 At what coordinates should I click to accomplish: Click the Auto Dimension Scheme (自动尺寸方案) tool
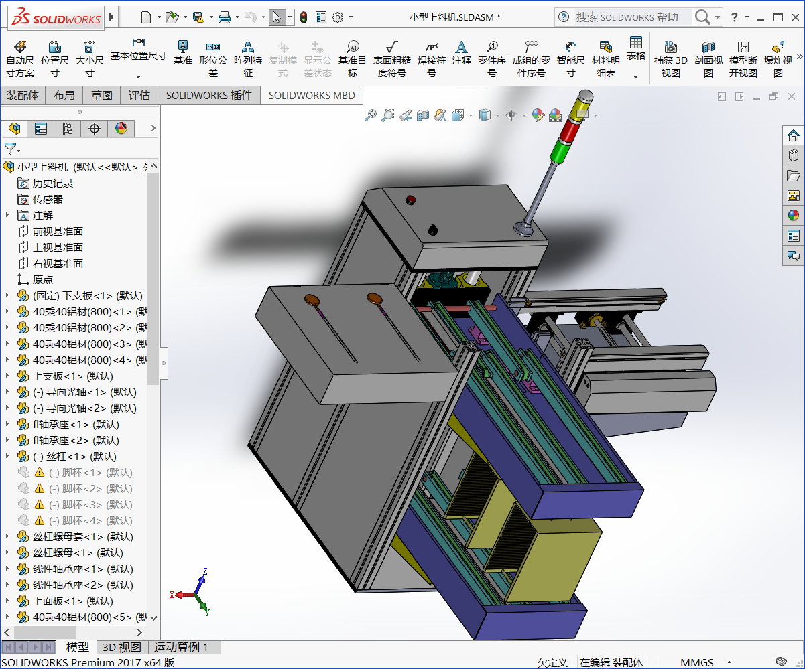[20, 58]
